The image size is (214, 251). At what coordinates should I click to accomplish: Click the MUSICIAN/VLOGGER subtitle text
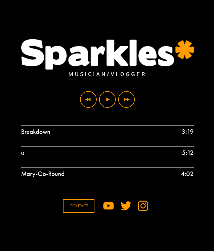tap(107, 74)
